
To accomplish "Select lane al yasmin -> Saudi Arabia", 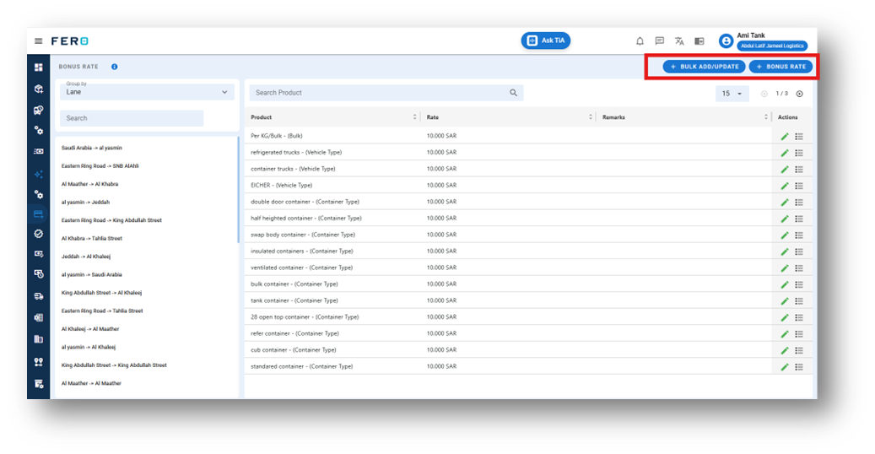I will click(91, 275).
